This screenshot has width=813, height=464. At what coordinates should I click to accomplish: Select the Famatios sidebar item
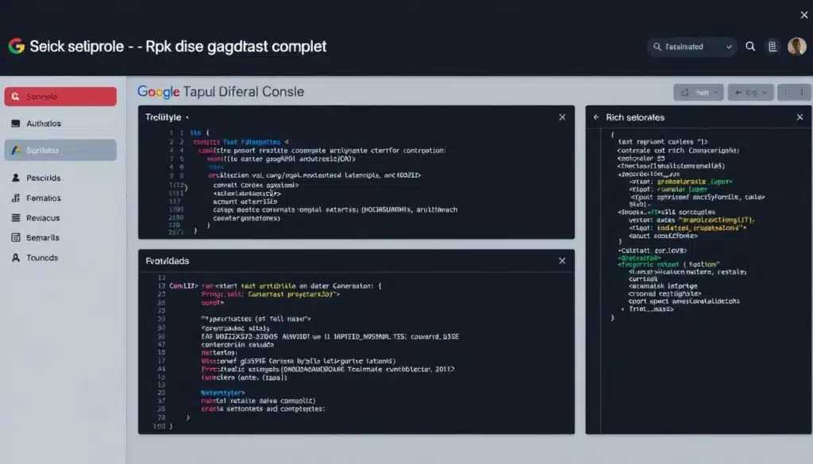(43, 197)
